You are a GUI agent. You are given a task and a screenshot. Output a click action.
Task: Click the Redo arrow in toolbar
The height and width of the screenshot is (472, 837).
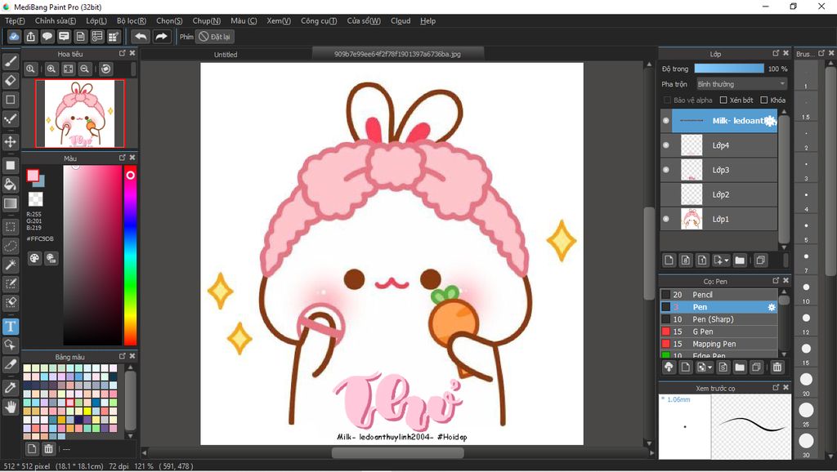[x=161, y=36]
